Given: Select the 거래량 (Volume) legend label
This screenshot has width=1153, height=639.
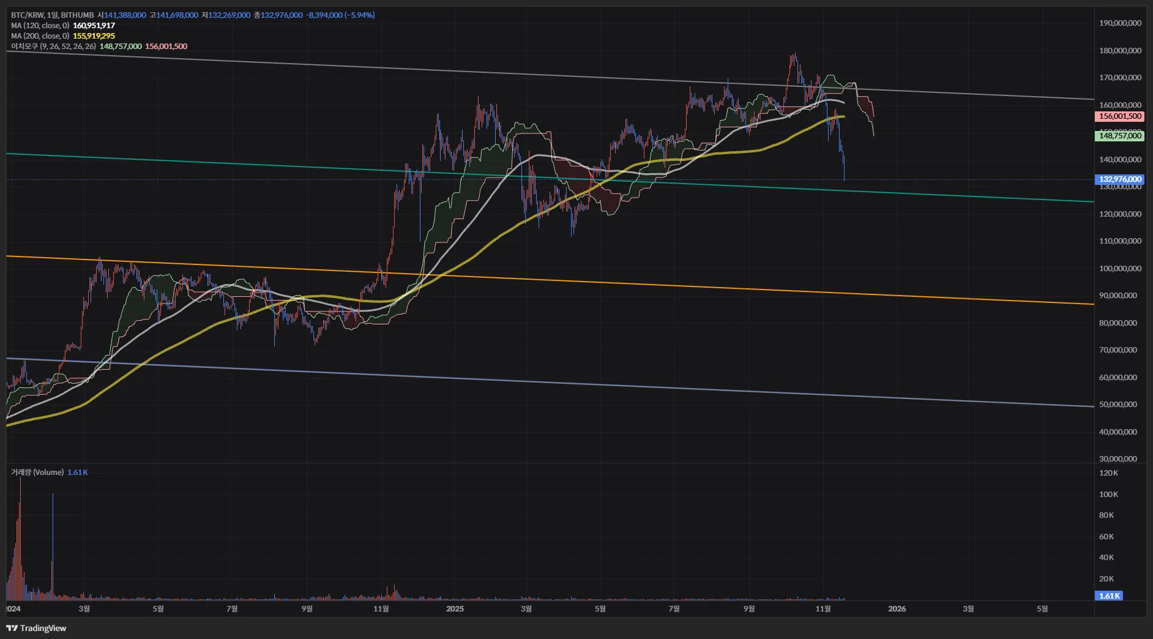Looking at the screenshot, I should 37,472.
